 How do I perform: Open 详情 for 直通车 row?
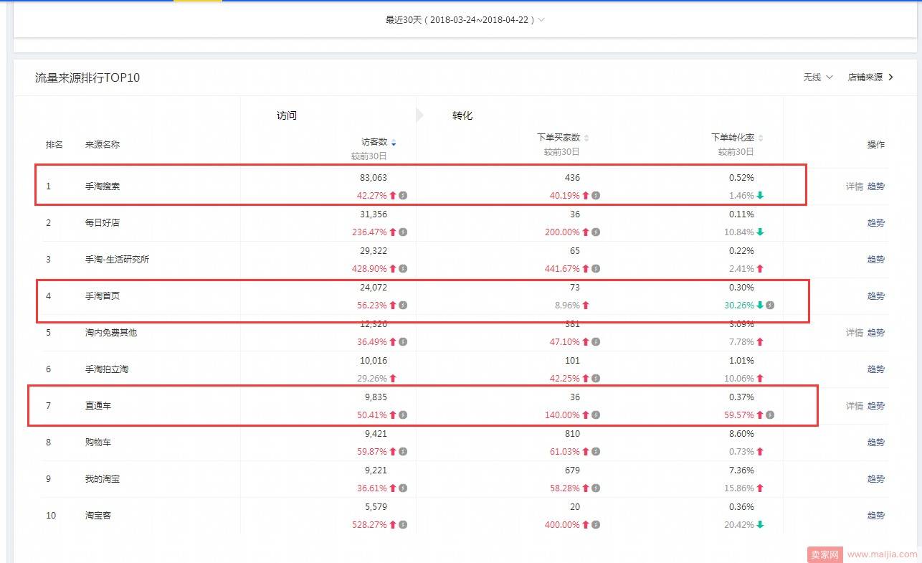point(854,406)
